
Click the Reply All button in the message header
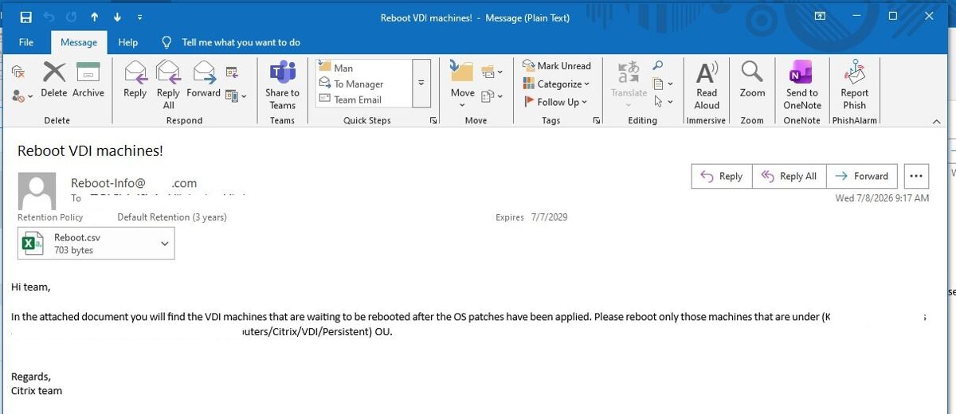[789, 176]
